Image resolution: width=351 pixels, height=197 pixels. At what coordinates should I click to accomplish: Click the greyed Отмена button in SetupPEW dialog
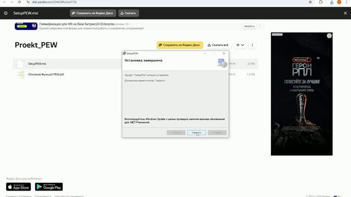217,132
